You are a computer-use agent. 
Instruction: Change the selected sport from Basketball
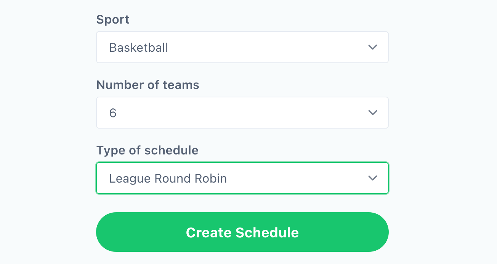(x=242, y=47)
